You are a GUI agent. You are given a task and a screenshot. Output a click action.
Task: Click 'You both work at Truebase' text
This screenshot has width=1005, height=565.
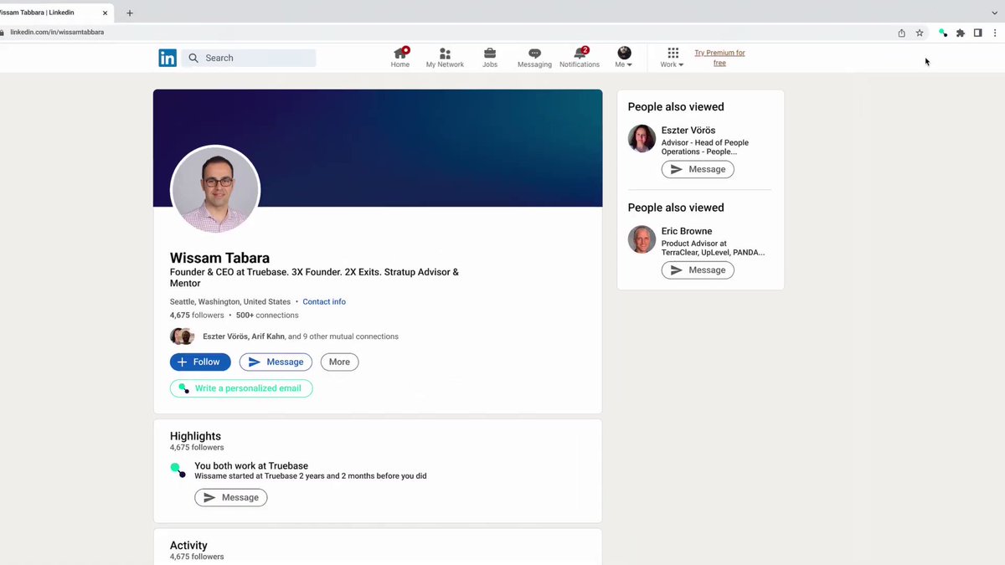tap(251, 466)
